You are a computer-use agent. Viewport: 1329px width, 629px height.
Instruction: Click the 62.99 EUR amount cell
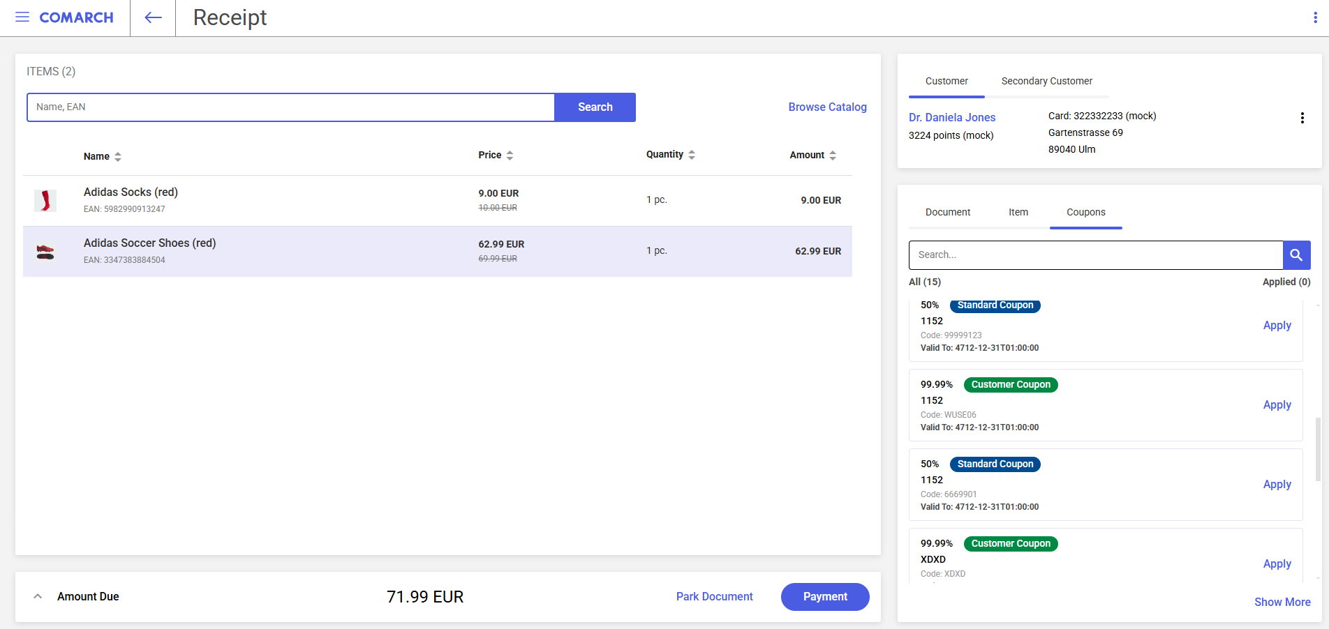point(818,251)
